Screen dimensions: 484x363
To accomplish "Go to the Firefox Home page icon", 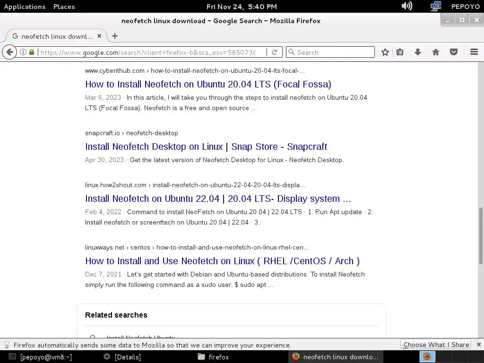I will 435,52.
